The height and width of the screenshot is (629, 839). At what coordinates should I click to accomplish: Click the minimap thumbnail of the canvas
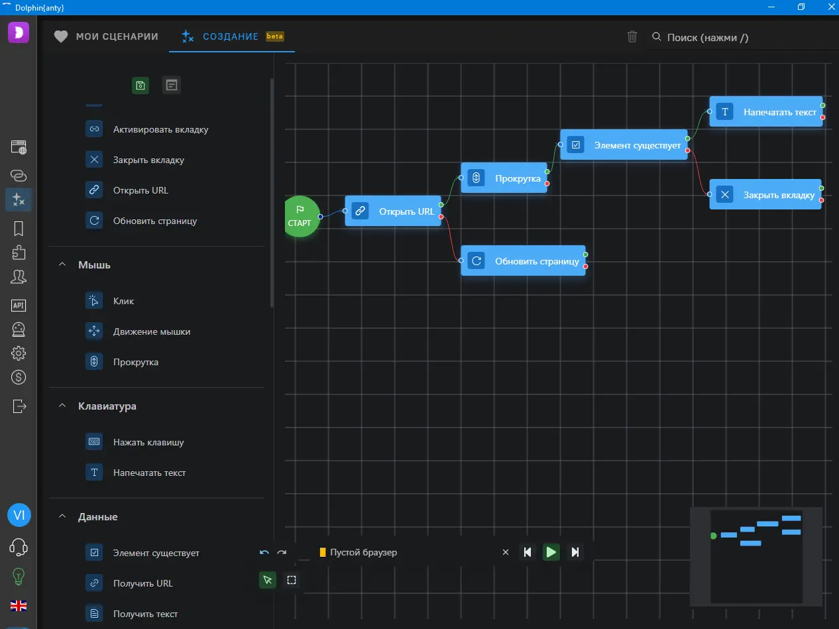(x=756, y=556)
